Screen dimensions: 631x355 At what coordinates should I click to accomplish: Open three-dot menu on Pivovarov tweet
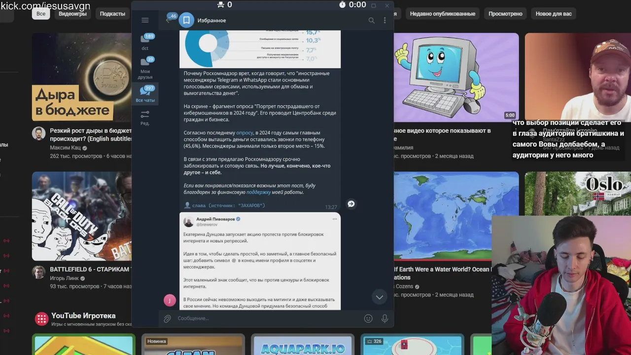click(335, 219)
